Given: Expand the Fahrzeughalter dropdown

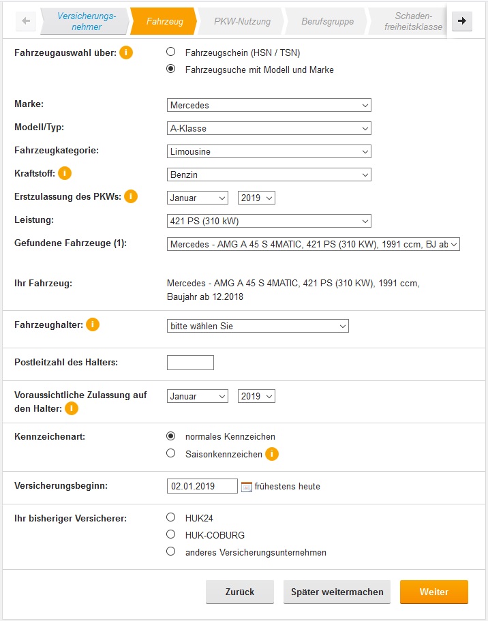Looking at the screenshot, I should pos(258,327).
